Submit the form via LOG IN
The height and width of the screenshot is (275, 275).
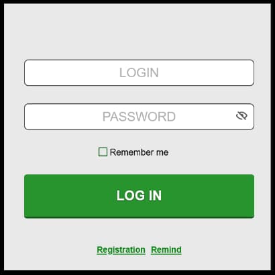[x=139, y=196]
